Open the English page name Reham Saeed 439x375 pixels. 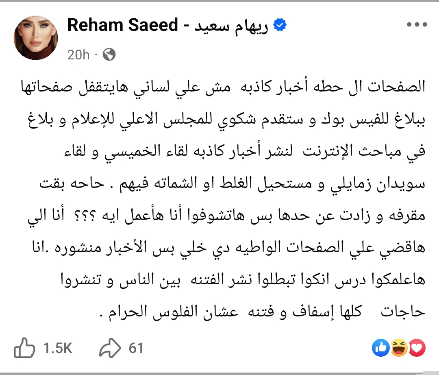(x=122, y=26)
